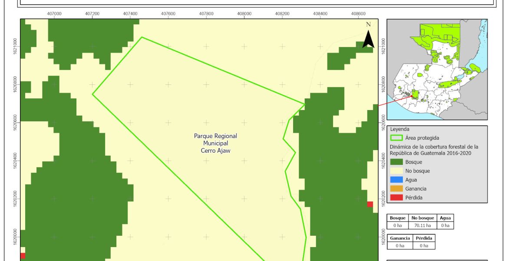Click the Dinámica de la cobertura forestal legend title
Viewport: 508px width, 261px height.
click(434, 150)
